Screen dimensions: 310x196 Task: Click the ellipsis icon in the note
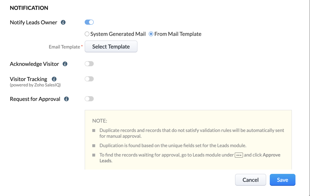click(x=239, y=155)
